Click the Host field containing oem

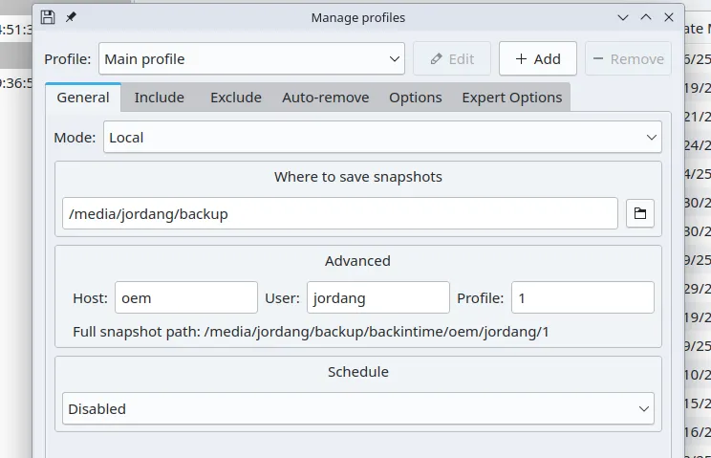pos(185,297)
